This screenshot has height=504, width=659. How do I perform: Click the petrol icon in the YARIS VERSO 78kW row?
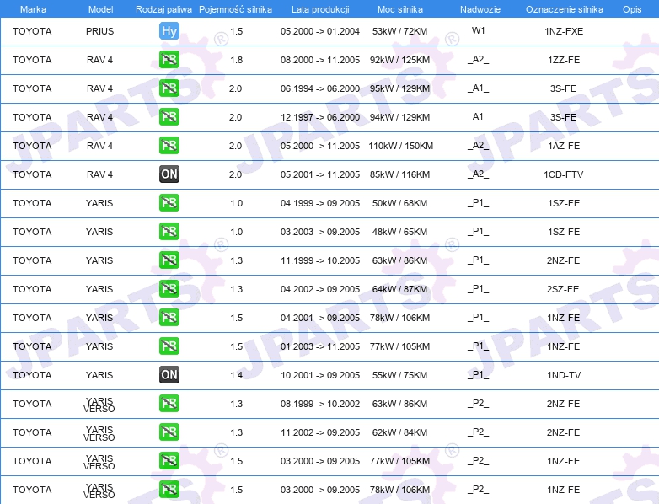tap(169, 490)
